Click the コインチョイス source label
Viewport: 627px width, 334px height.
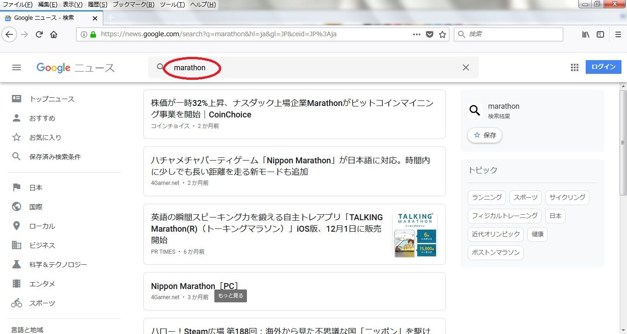170,126
